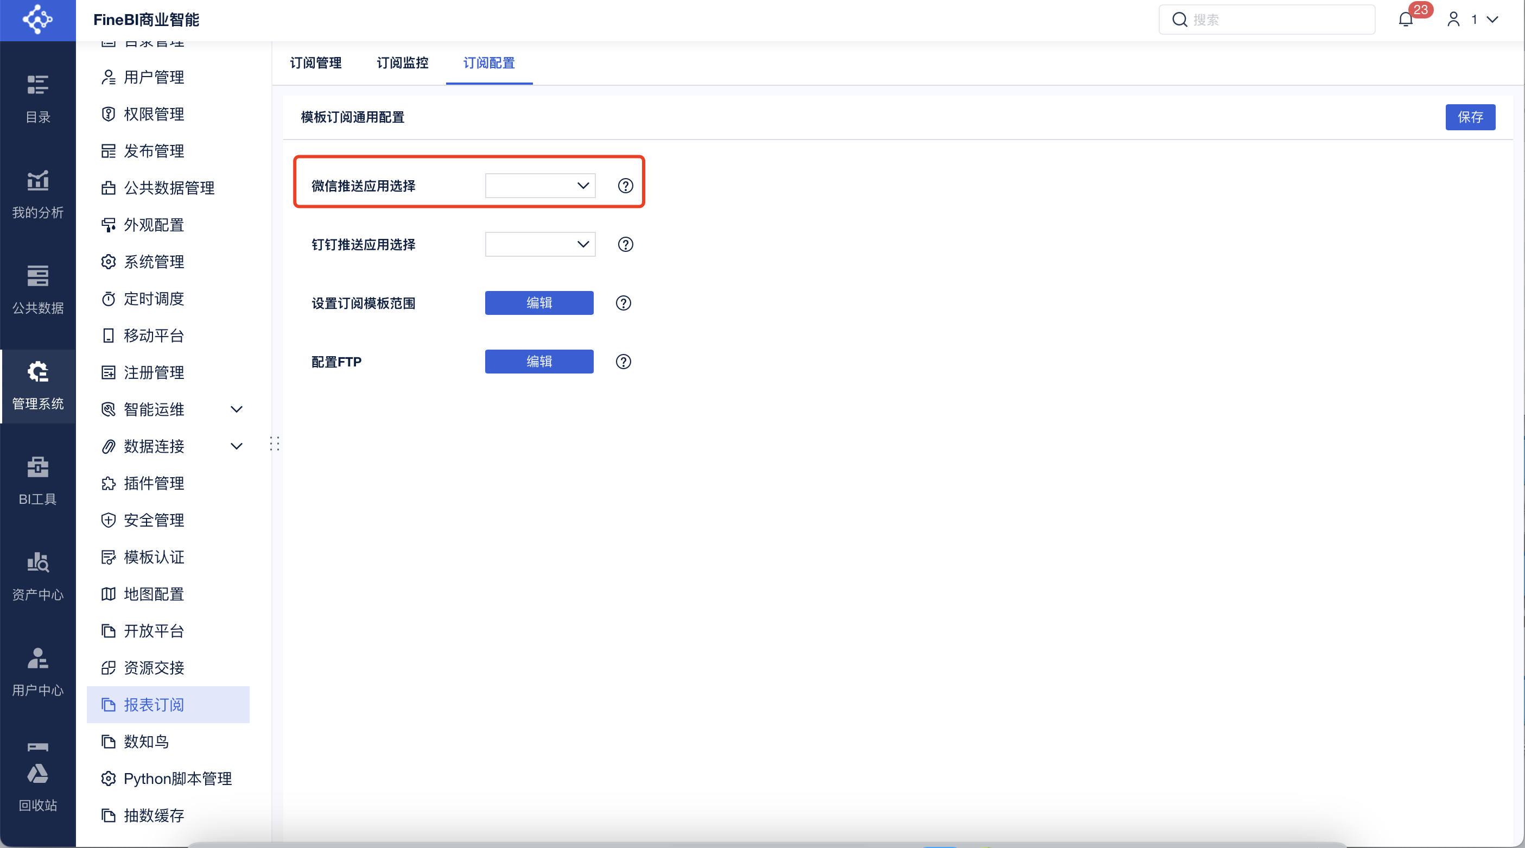Click the 保存 button
1525x848 pixels.
point(1469,117)
